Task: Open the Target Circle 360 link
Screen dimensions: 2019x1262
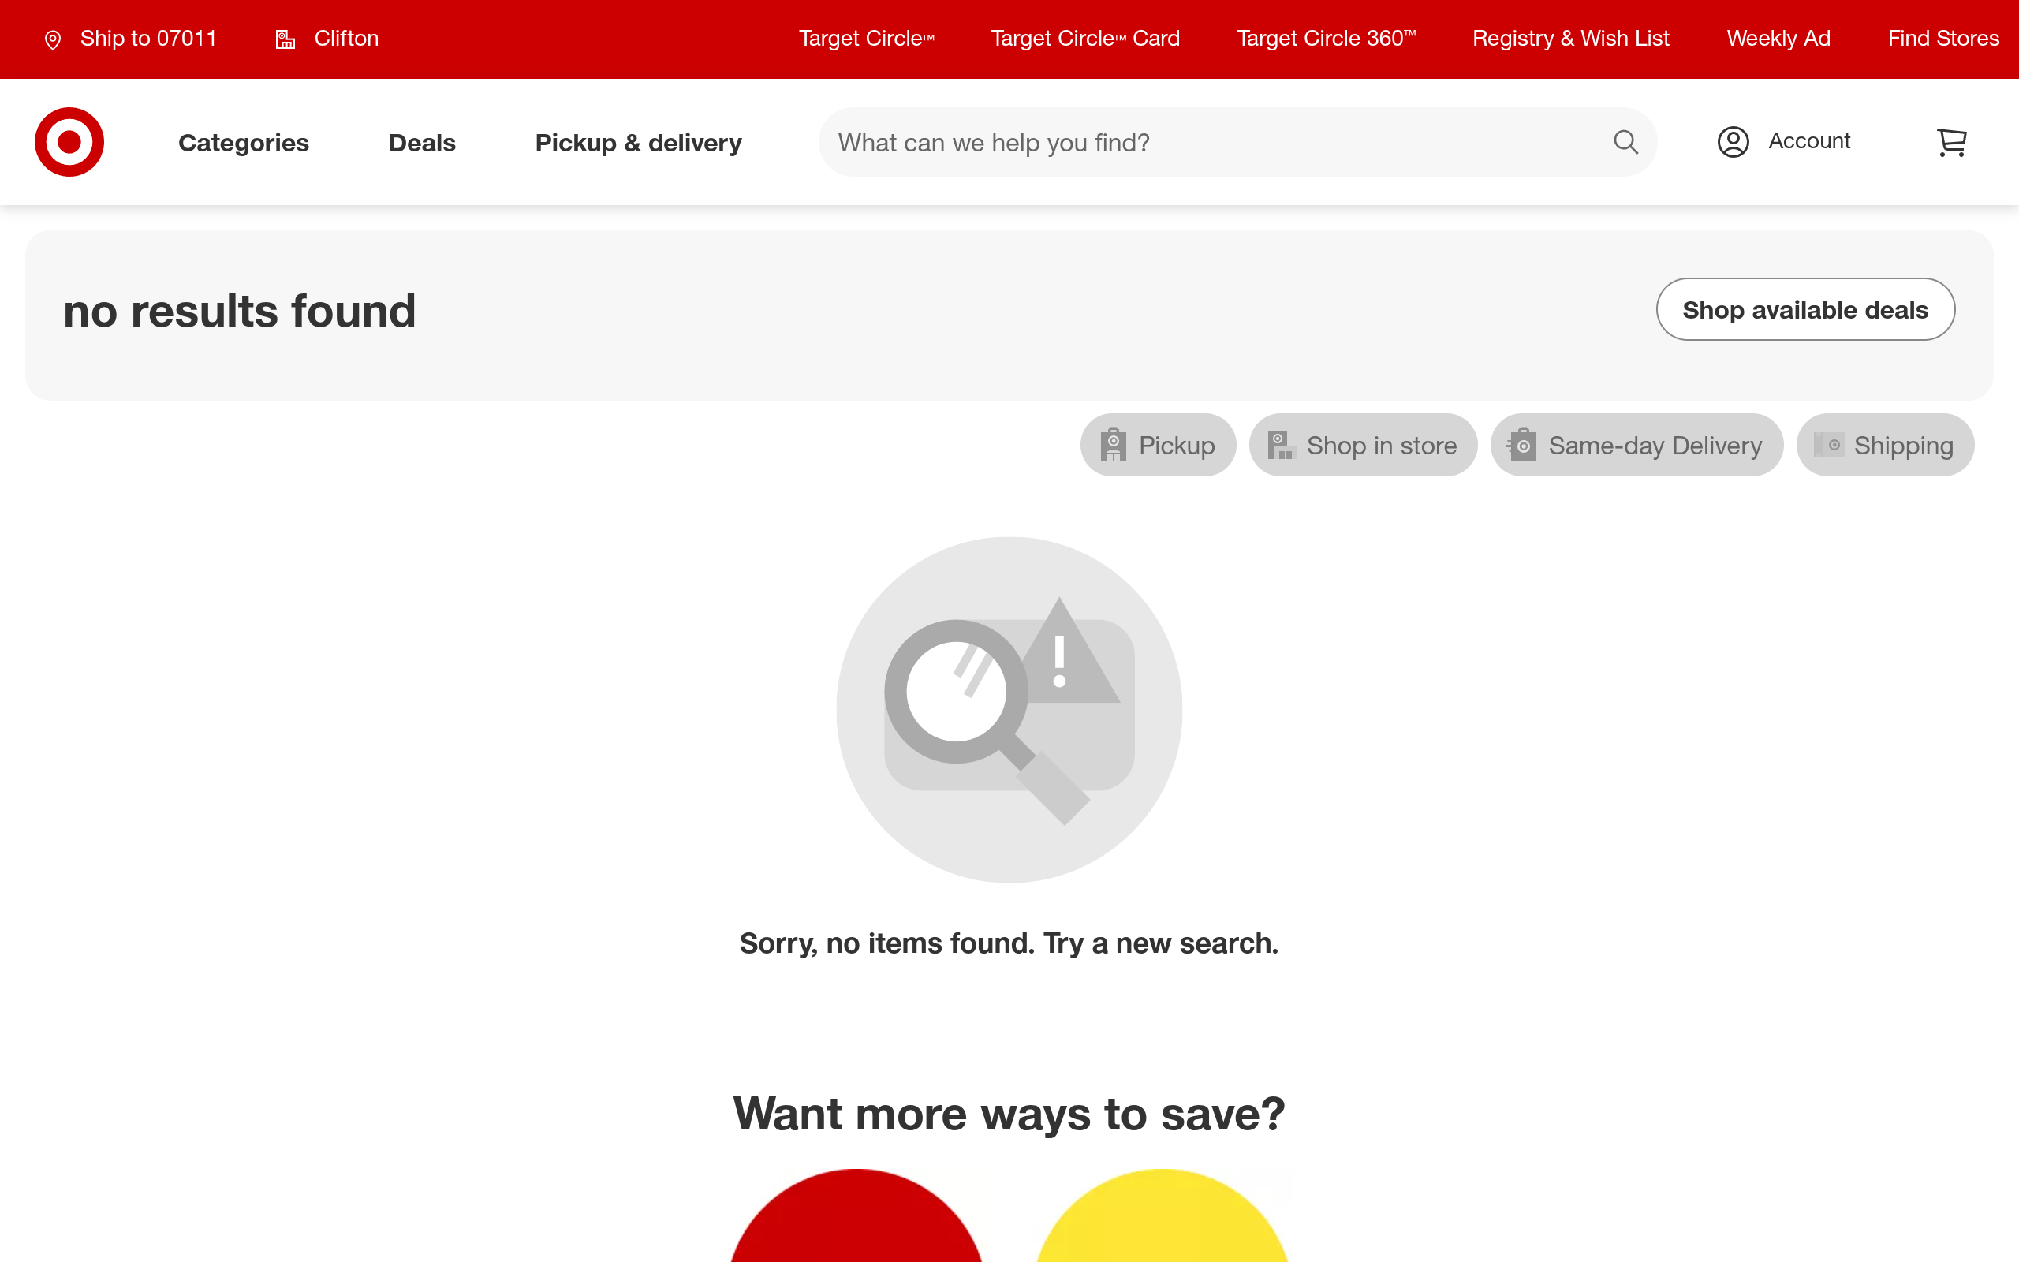Action: click(x=1327, y=39)
